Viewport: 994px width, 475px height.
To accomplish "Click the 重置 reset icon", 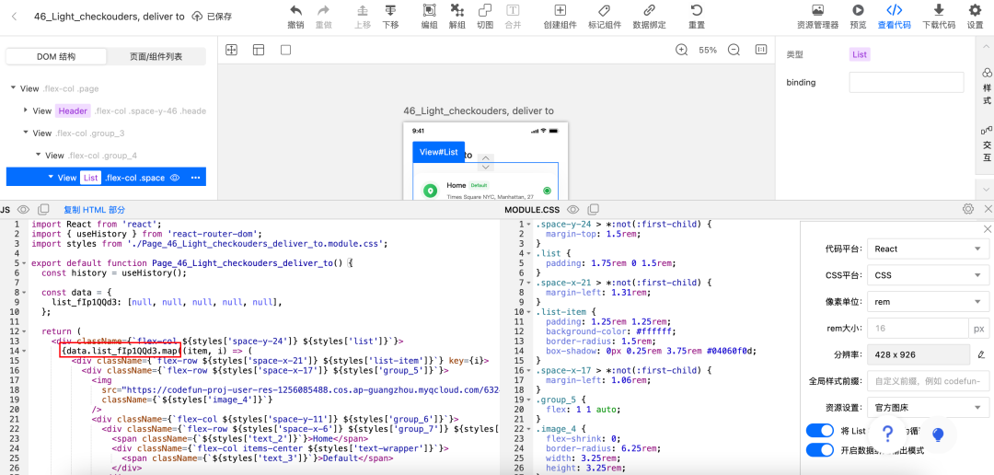I will pyautogui.click(x=697, y=10).
